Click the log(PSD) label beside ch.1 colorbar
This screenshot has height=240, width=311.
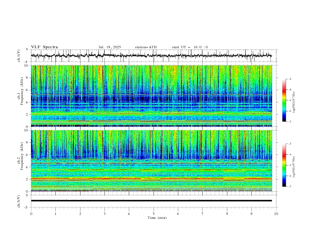tap(294, 102)
